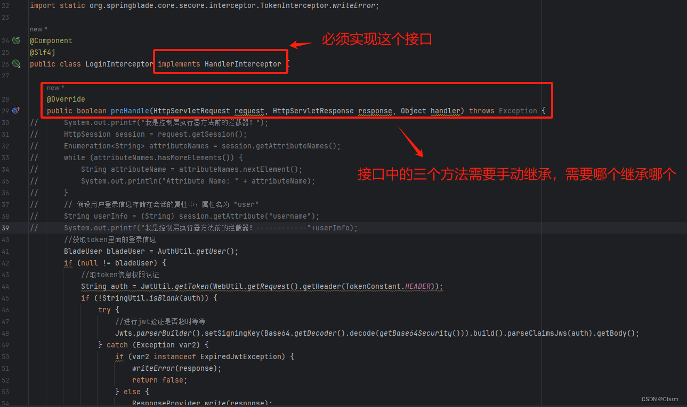
Task: Click the Spring bean gutter icon beside @Component
Action: pos(16,40)
